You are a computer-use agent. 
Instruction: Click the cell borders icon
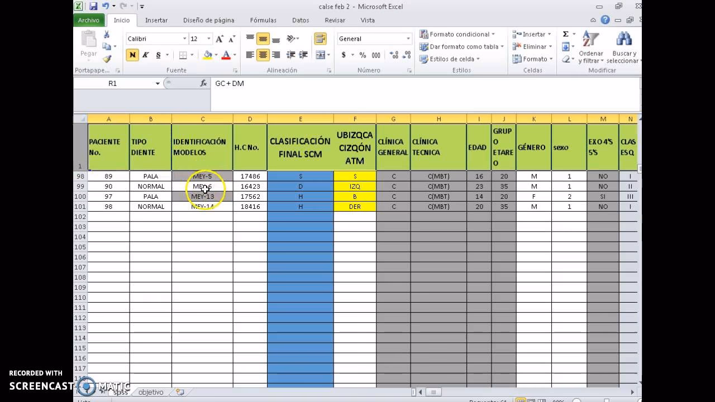pyautogui.click(x=183, y=55)
